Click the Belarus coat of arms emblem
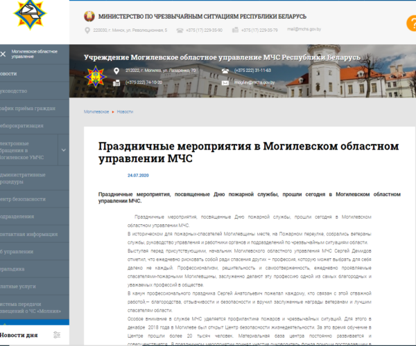The height and width of the screenshot is (346, 416). point(89,16)
